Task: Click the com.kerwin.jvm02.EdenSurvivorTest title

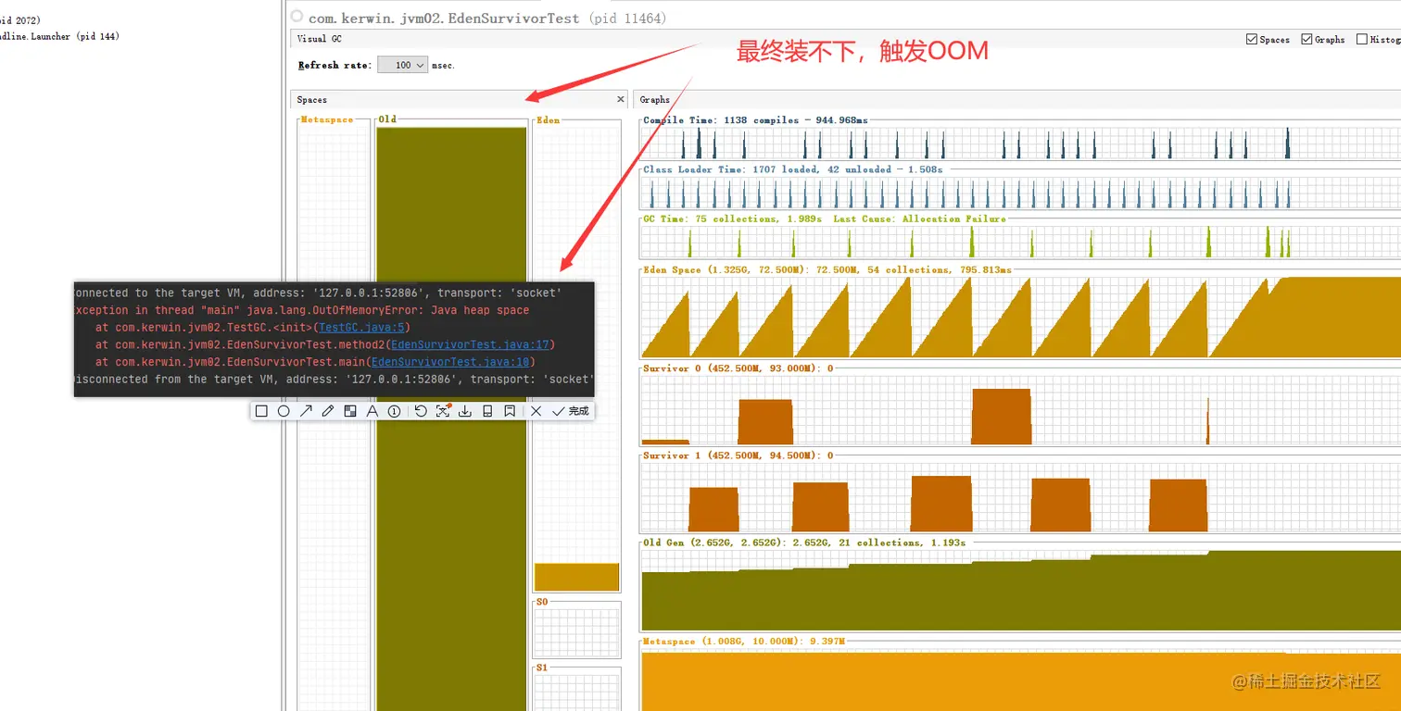Action: (x=444, y=18)
